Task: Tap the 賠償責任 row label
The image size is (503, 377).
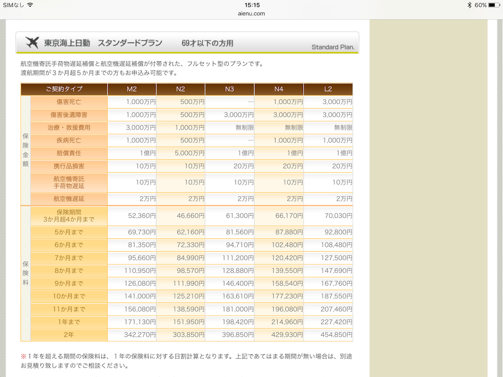Action: tap(69, 153)
